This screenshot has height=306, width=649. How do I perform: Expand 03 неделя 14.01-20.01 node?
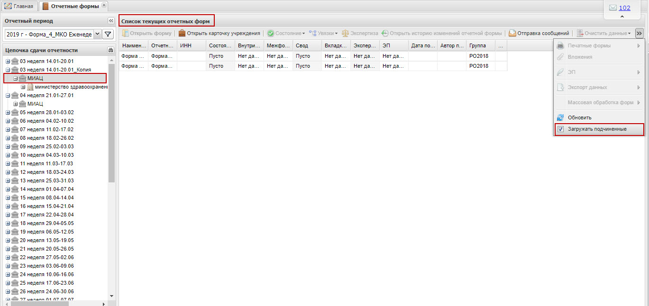(7, 61)
